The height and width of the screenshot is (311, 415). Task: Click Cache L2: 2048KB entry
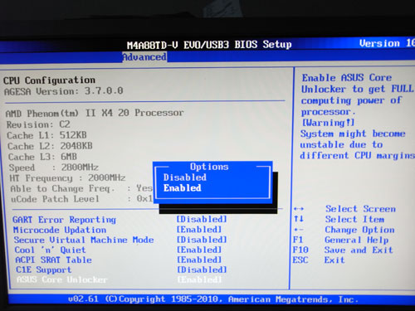pyautogui.click(x=50, y=146)
